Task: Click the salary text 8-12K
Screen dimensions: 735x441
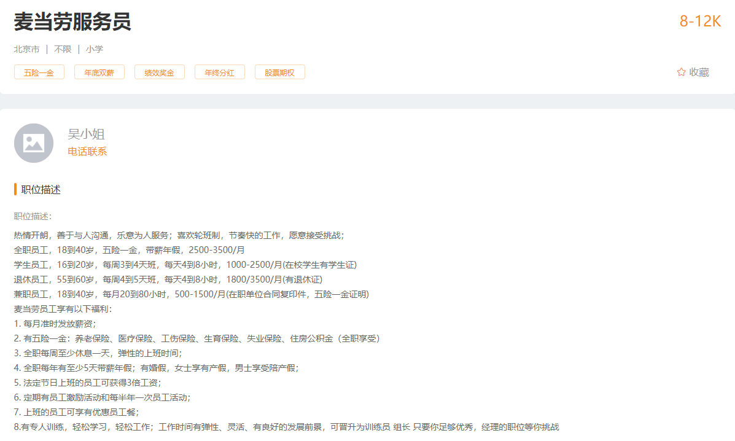Action: tap(701, 21)
